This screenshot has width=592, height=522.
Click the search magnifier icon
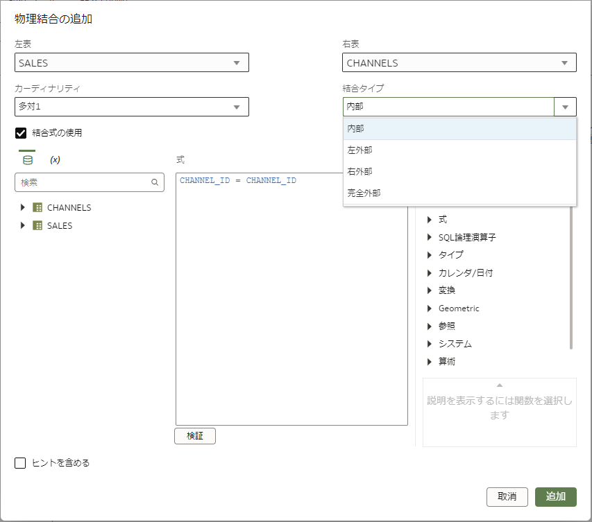coord(155,182)
